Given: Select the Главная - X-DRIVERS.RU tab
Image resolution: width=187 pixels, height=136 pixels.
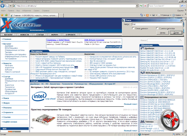Looking at the screenshot, I should point(34,15).
